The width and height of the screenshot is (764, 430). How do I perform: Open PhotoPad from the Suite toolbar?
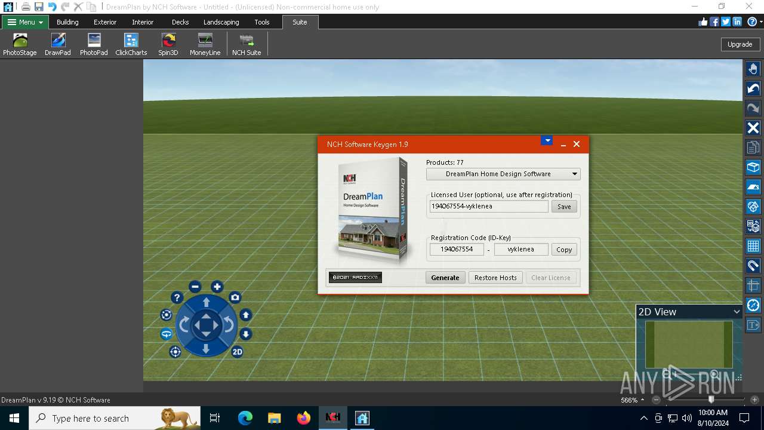(x=94, y=45)
